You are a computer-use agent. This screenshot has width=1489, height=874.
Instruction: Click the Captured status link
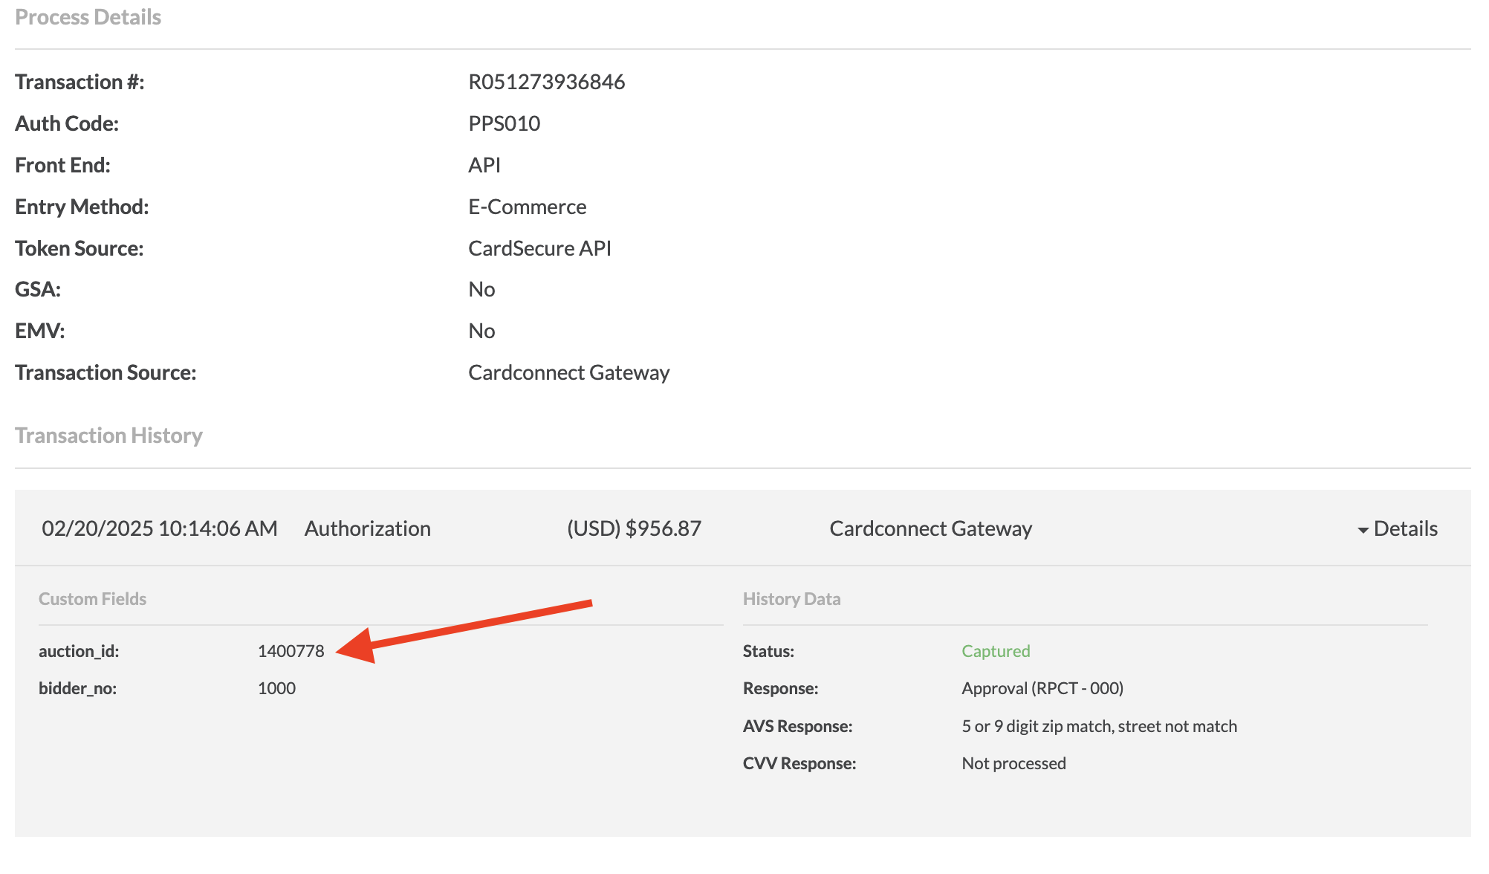point(996,650)
